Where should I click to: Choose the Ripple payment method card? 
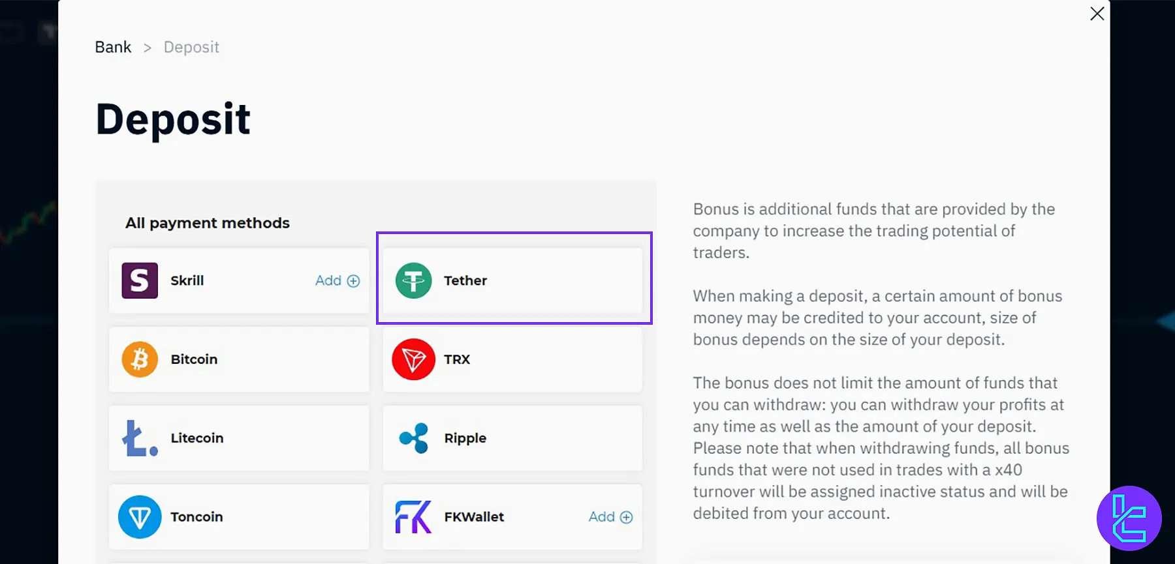512,438
